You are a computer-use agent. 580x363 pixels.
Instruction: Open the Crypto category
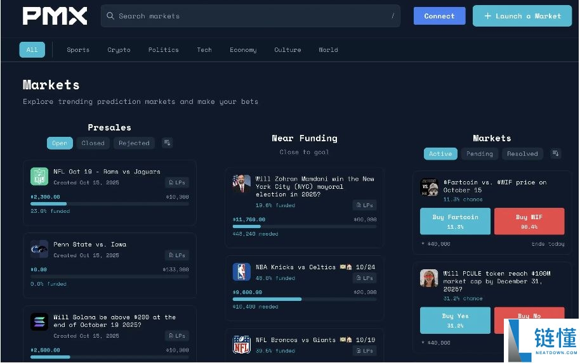click(119, 50)
